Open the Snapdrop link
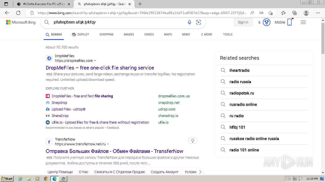325x182 pixels. 59,103
